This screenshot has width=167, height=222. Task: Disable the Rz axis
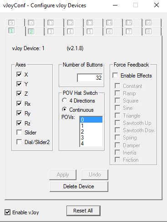19,123
